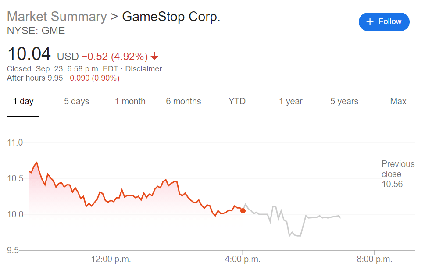425x270 pixels.
Task: Switch to the 5 days tab
Action: (76, 102)
